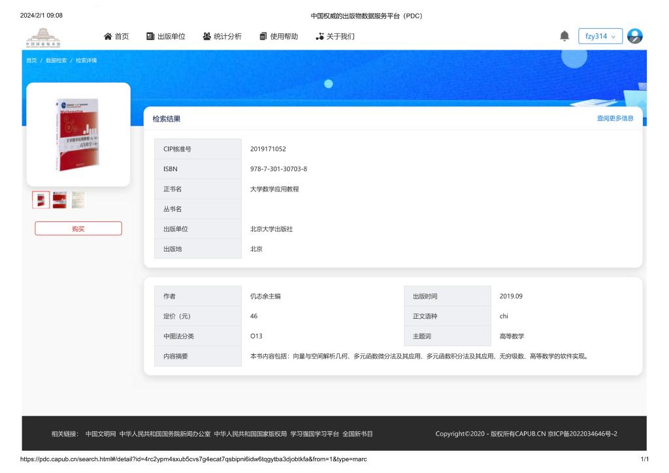This screenshot has height=473, width=669.
Task: Open the 学习强国学习平台 footer link
Action: pyautogui.click(x=315, y=434)
